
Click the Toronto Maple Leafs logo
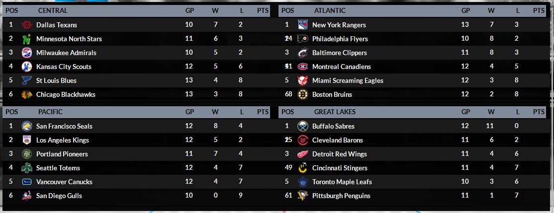click(303, 182)
